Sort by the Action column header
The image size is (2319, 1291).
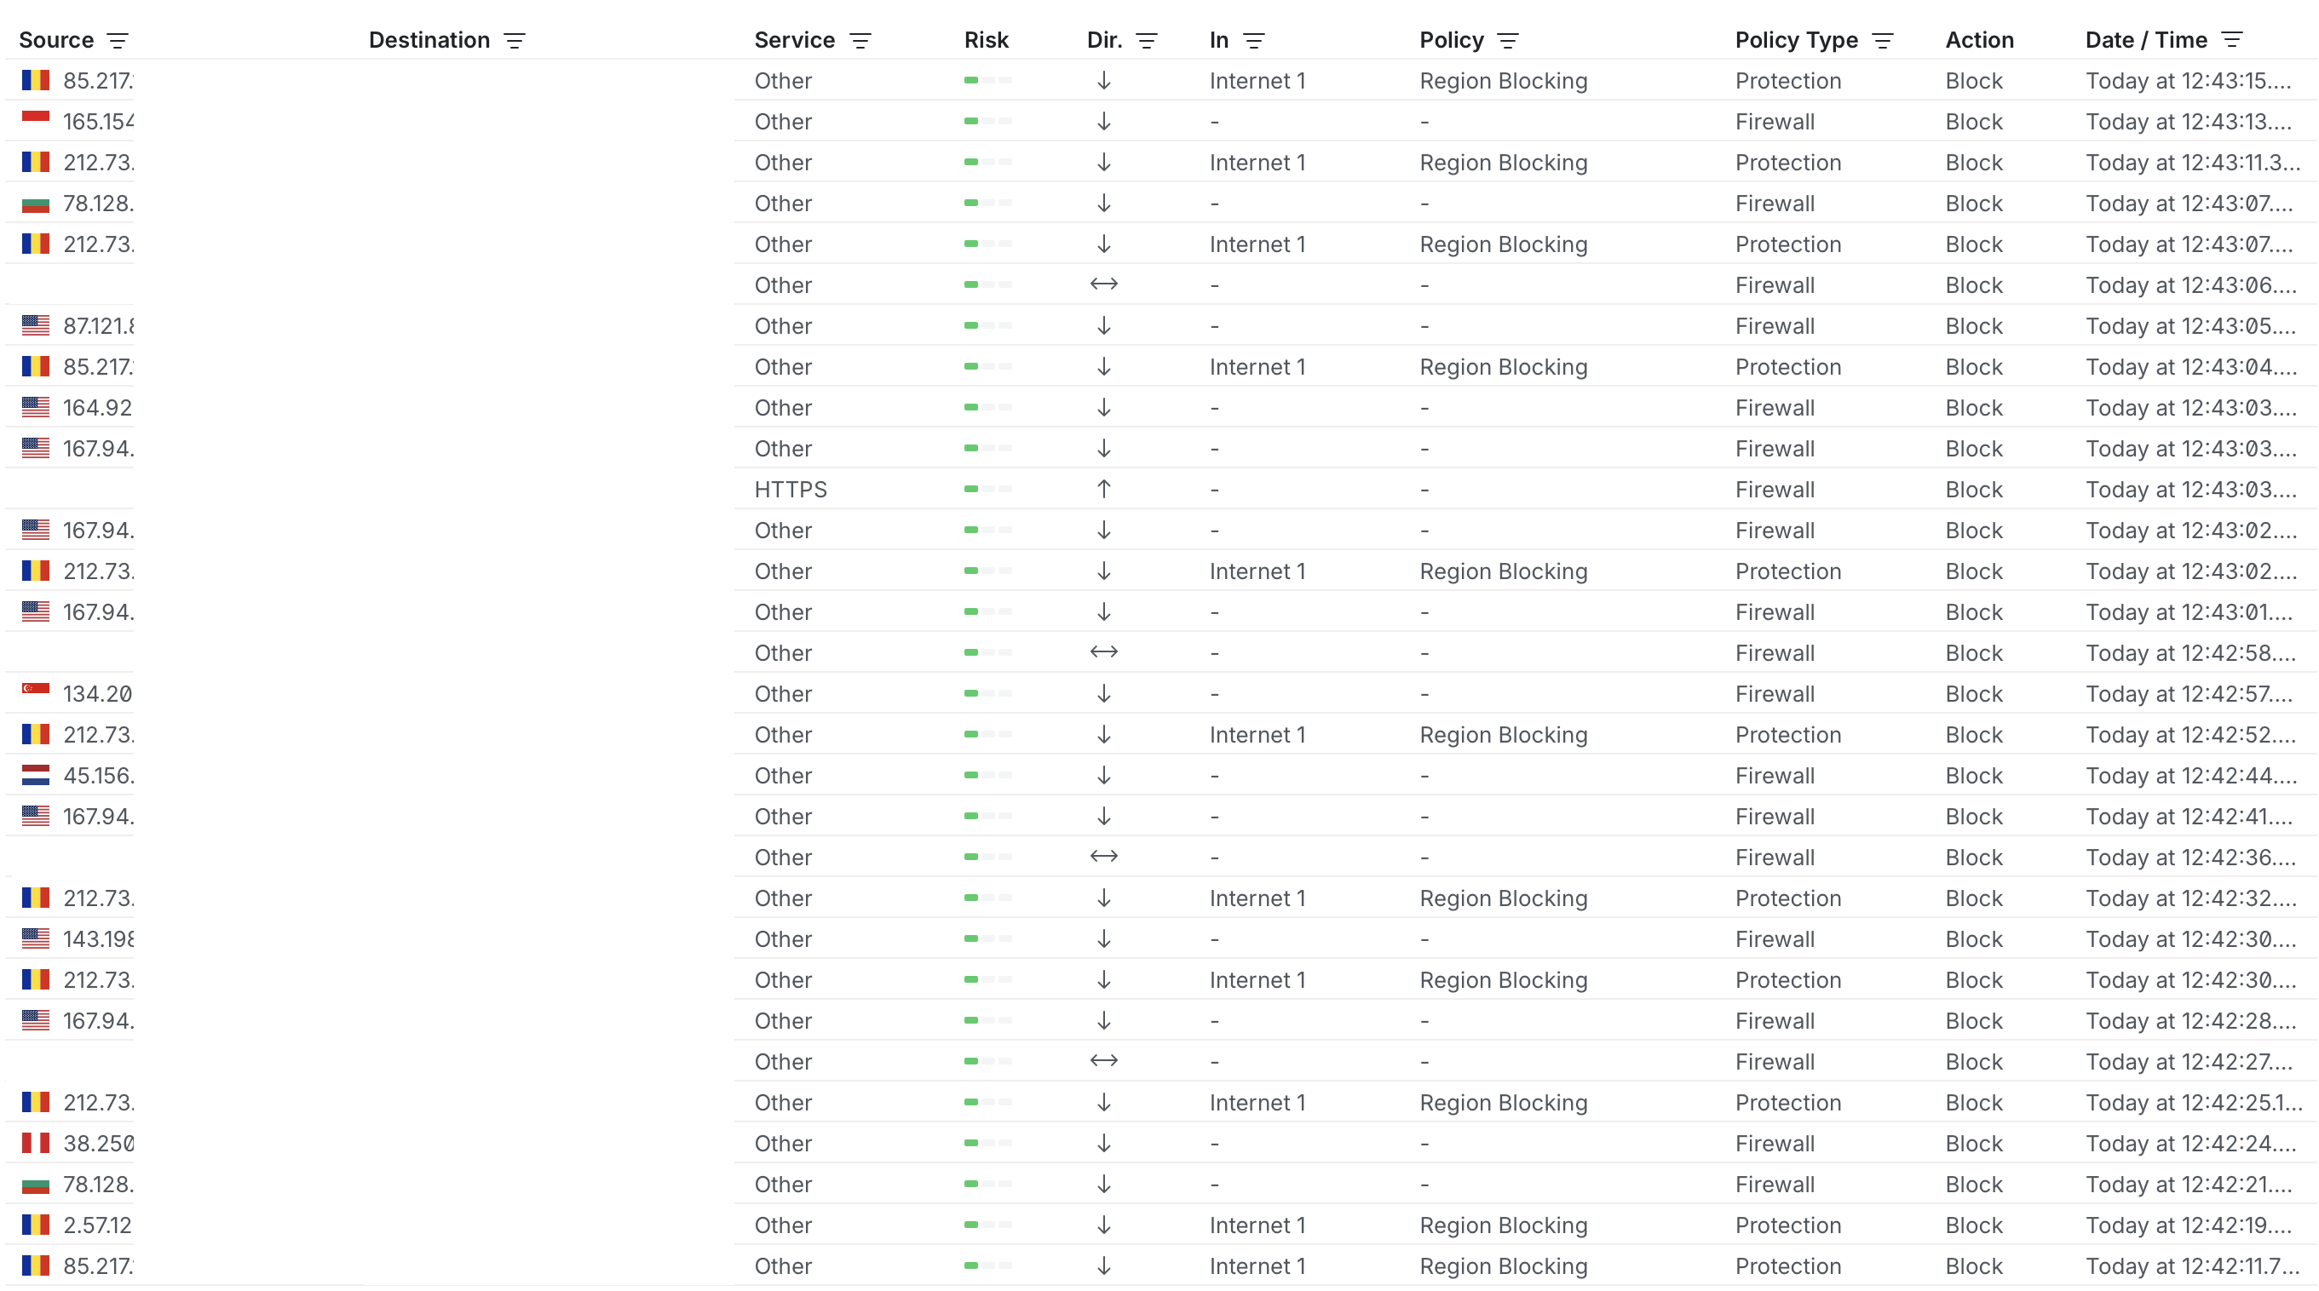point(1980,39)
